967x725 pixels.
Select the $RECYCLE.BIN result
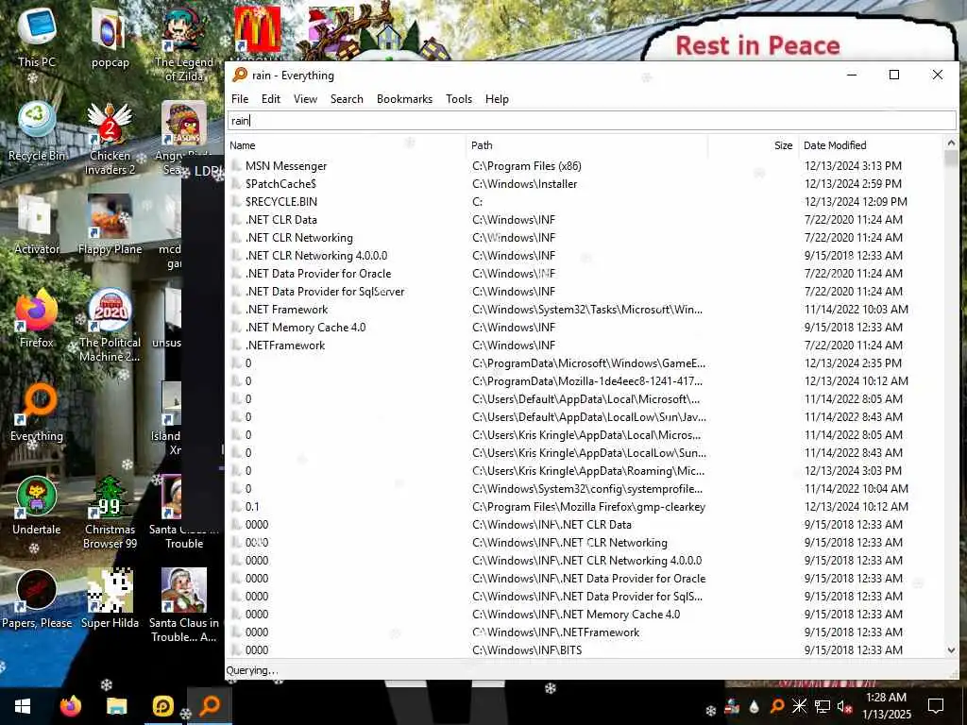pos(585,202)
